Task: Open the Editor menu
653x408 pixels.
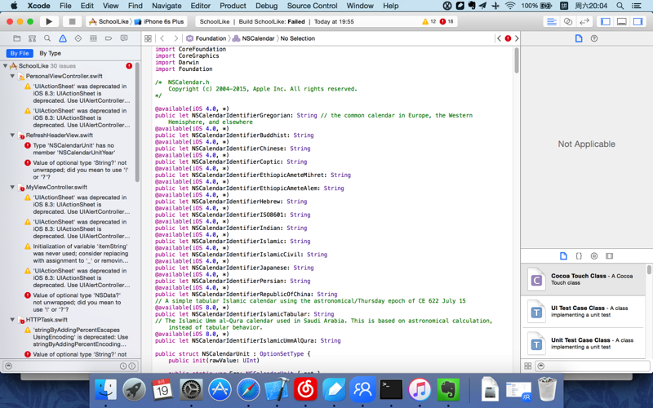Action: coord(200,6)
